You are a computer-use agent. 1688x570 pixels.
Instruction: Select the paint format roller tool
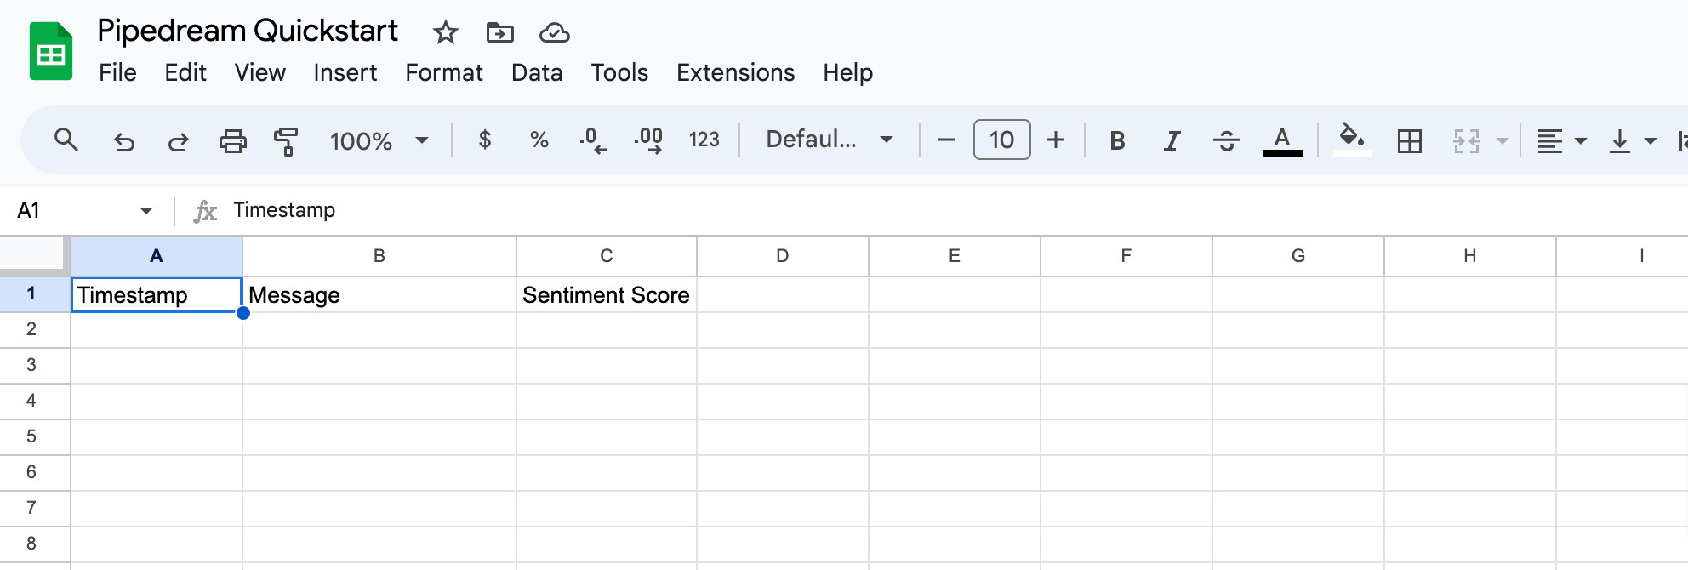286,140
